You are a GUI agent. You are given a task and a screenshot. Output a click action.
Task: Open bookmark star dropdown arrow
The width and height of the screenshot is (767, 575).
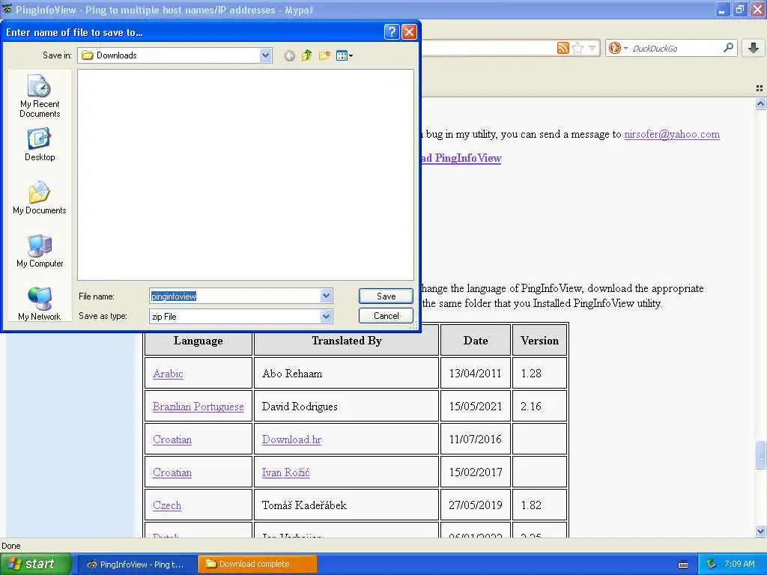[592, 48]
